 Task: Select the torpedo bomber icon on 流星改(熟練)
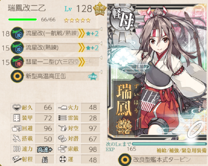click(x=17, y=48)
